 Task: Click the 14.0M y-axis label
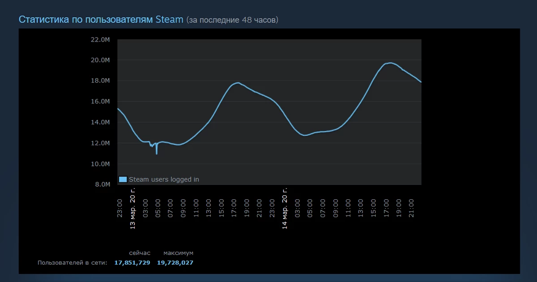pyautogui.click(x=100, y=122)
